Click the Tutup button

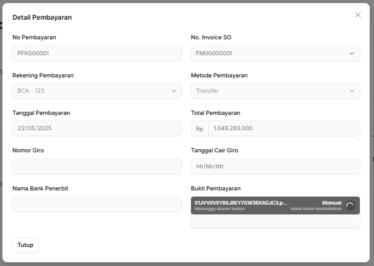(x=25, y=245)
